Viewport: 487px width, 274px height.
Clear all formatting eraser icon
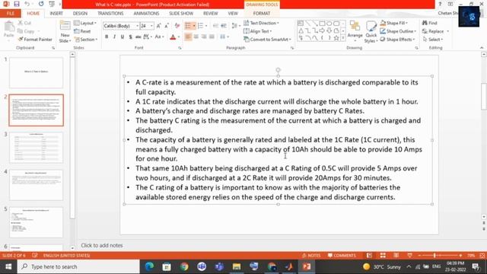click(x=177, y=26)
